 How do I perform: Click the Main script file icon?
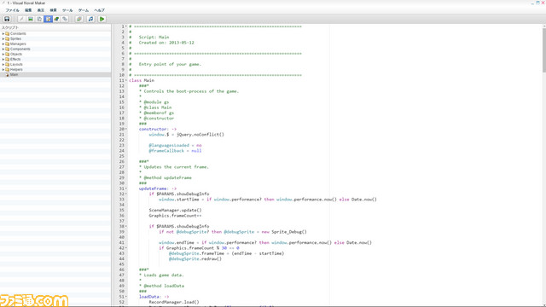click(x=8, y=75)
